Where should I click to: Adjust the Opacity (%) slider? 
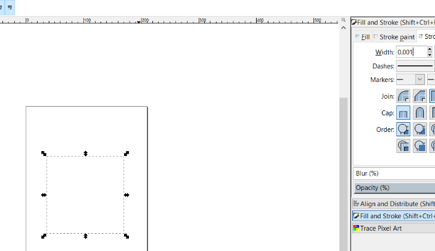pos(394,187)
